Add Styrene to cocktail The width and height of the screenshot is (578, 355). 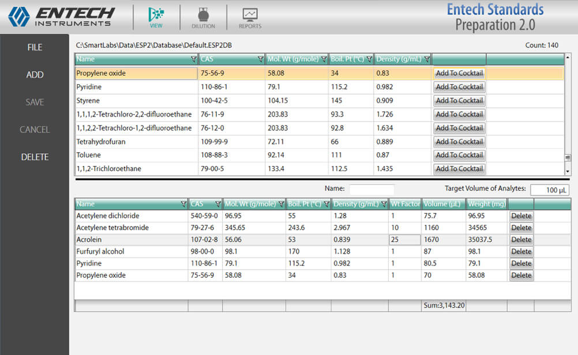tap(459, 100)
